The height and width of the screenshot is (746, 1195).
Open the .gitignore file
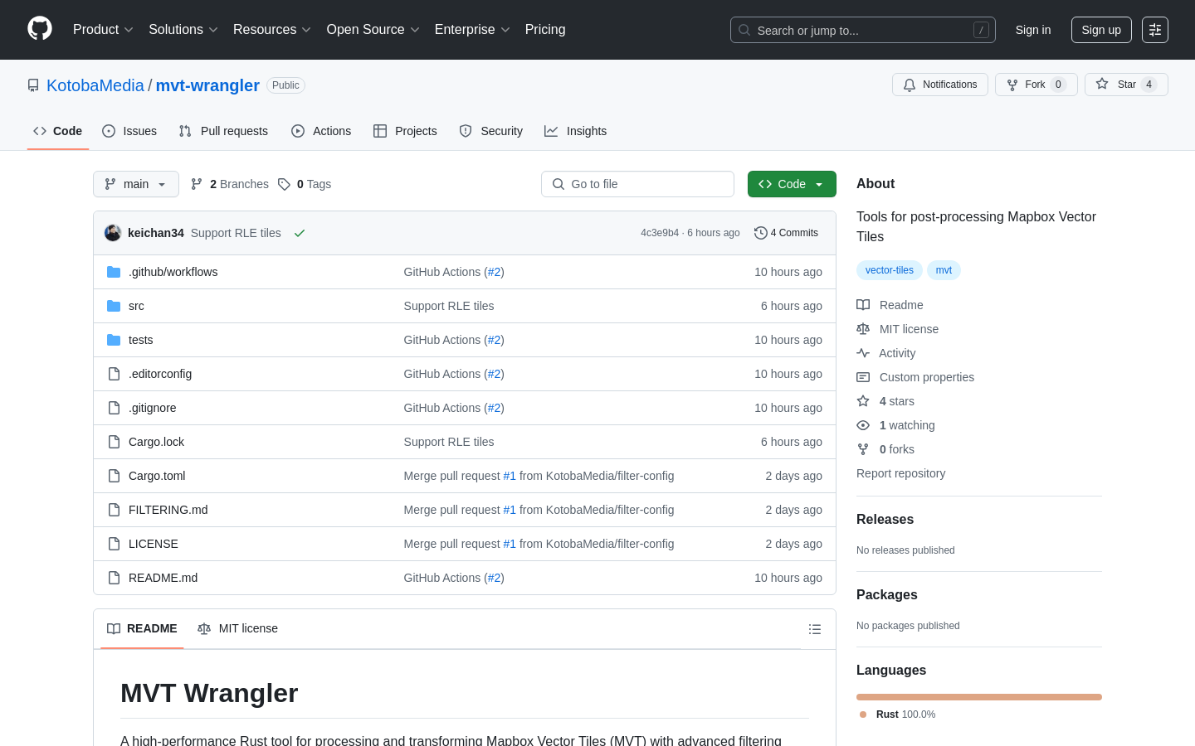click(153, 408)
